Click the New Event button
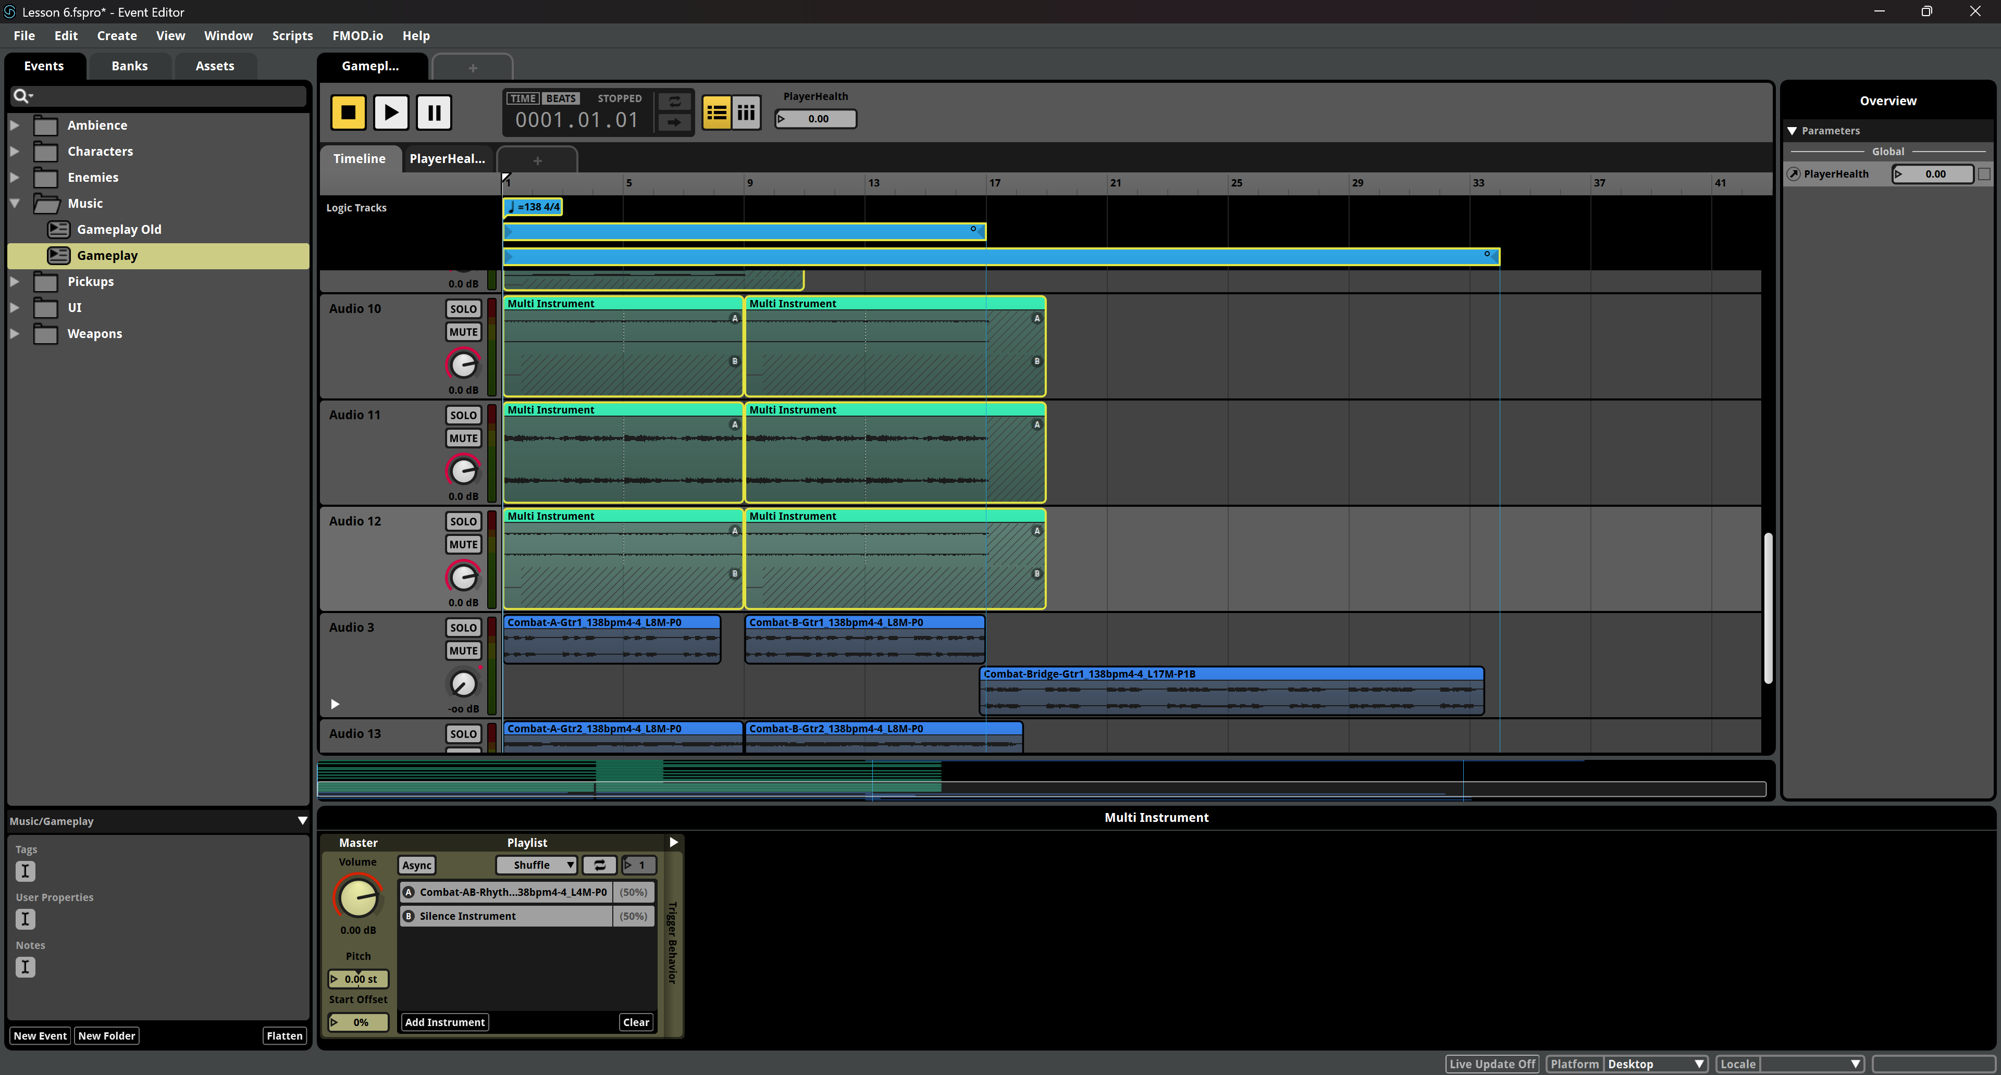Viewport: 2001px width, 1075px height. [x=41, y=1035]
